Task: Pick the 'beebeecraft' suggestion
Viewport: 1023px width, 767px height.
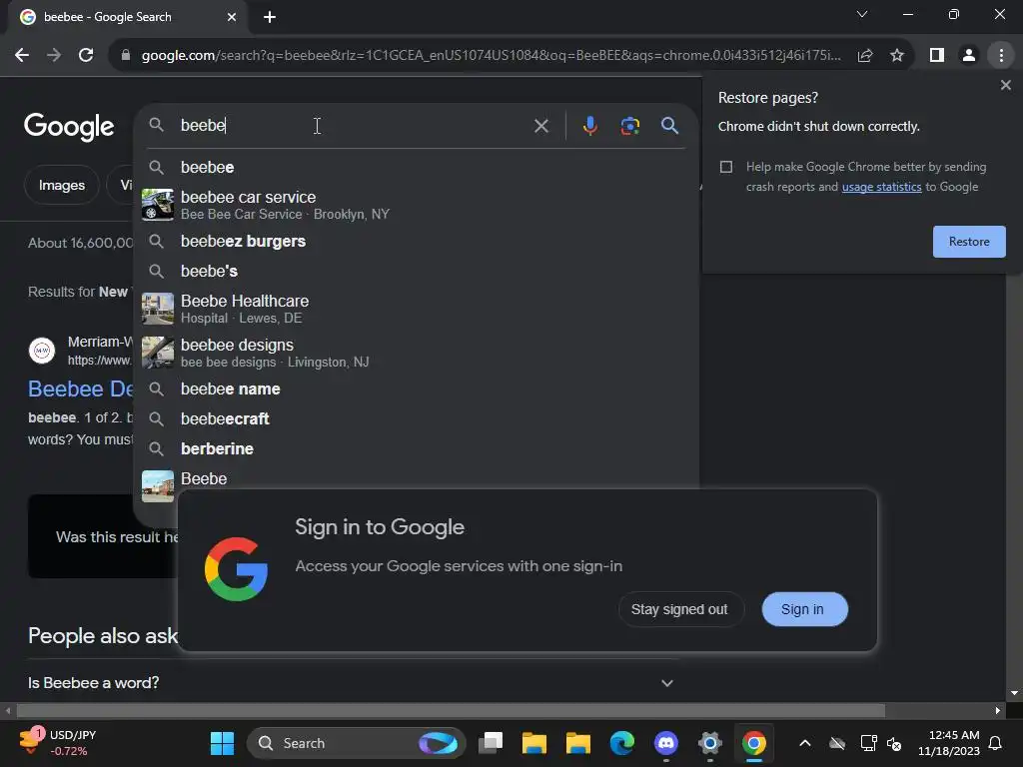Action: (417, 418)
